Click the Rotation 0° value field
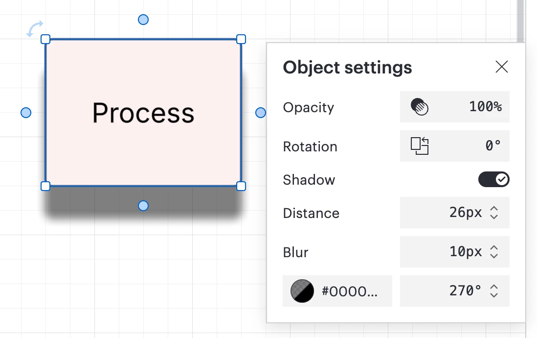 pos(454,146)
